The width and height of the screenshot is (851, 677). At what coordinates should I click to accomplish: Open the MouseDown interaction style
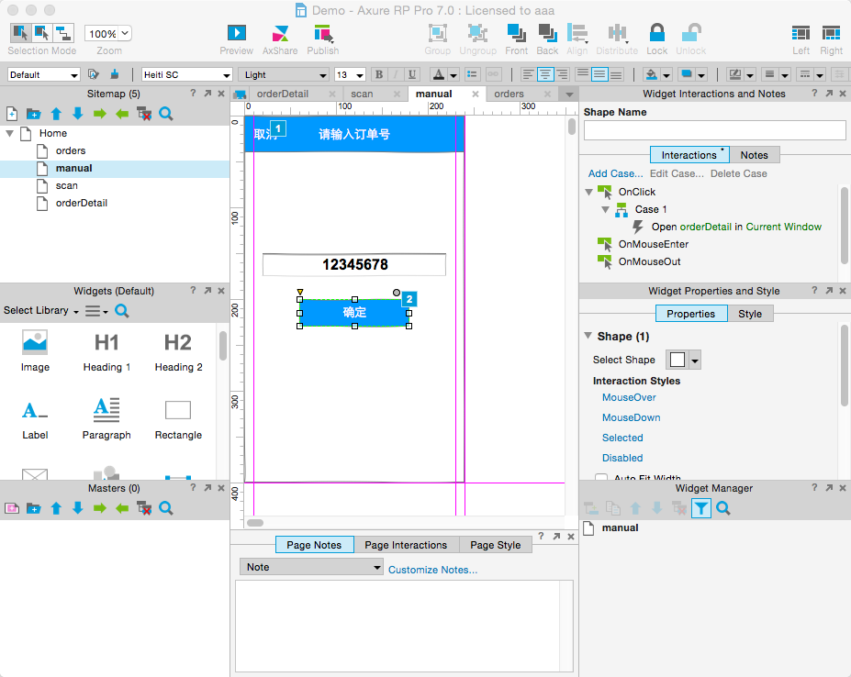(632, 417)
